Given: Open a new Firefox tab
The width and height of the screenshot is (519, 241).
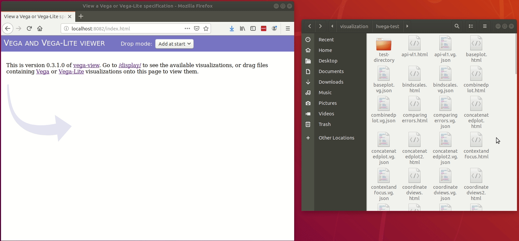Looking at the screenshot, I should click(81, 16).
